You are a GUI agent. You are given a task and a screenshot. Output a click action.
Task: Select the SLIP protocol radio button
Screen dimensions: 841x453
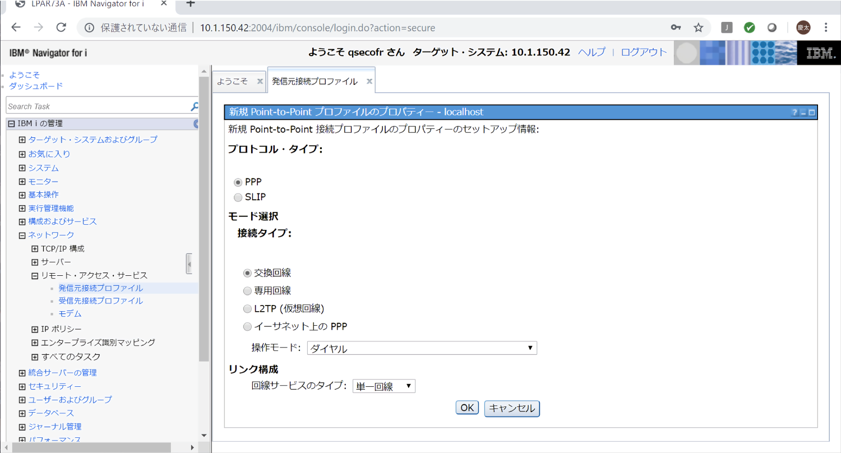[x=238, y=197]
